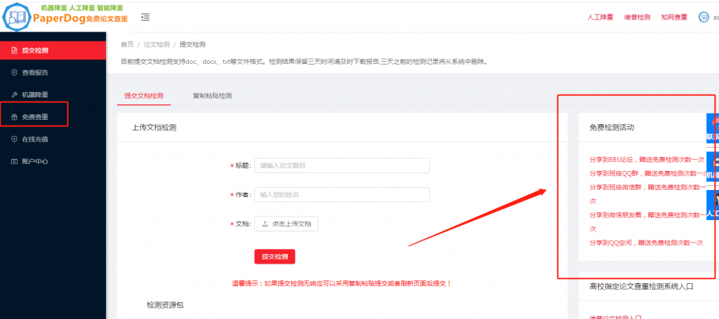Open 账户中心 in sidebar
This screenshot has height=319, width=719.
(x=35, y=161)
